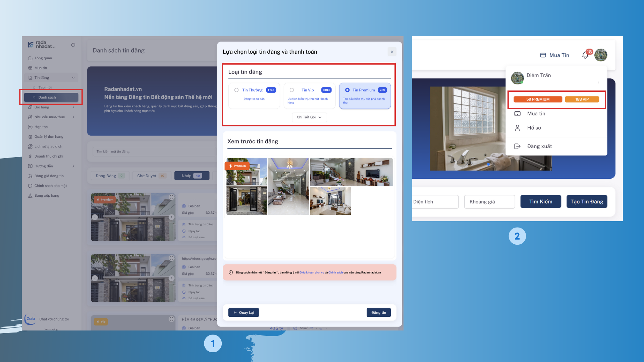
Task: Select Mua tin in profile dropdown
Action: (x=536, y=114)
